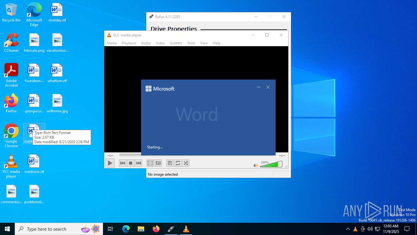
Task: Select the commentss... image file
Action: [x=11, y=194]
